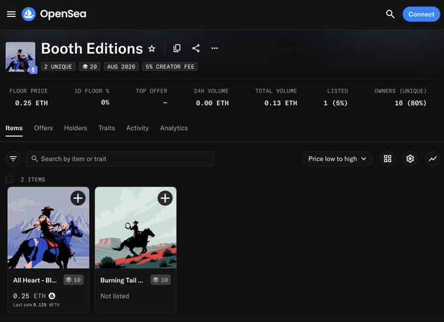Toggle the filter panel icon

pyautogui.click(x=13, y=159)
